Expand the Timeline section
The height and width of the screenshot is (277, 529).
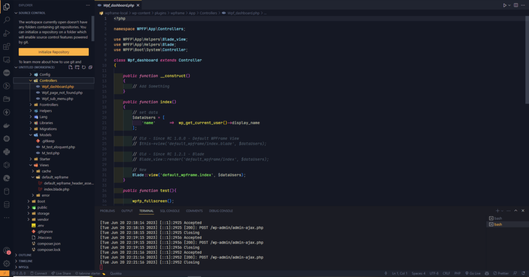pyautogui.click(x=26, y=261)
